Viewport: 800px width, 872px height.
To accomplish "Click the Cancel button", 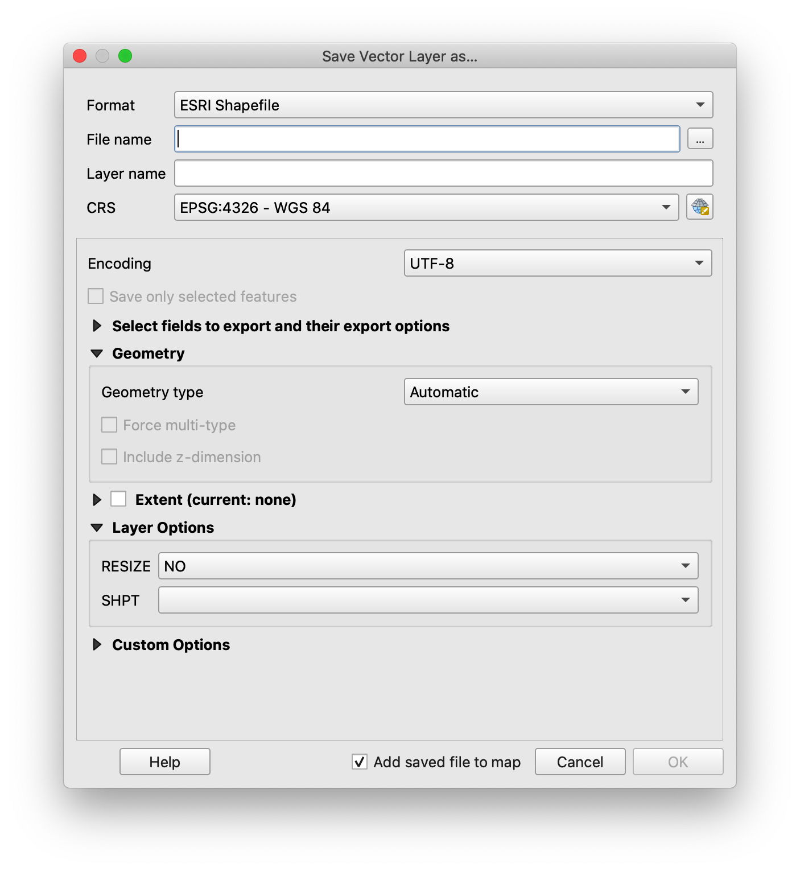I will 580,762.
